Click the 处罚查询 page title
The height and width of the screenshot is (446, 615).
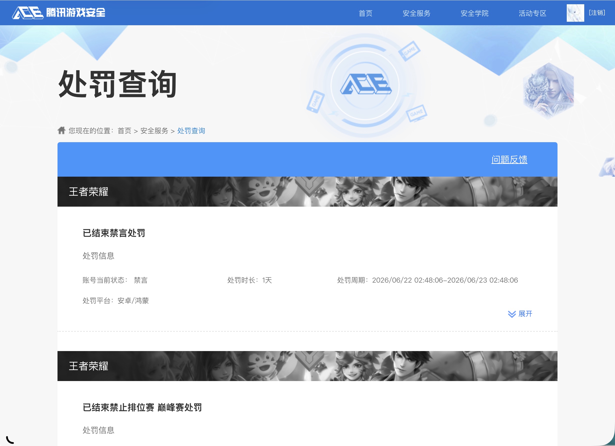pos(117,84)
